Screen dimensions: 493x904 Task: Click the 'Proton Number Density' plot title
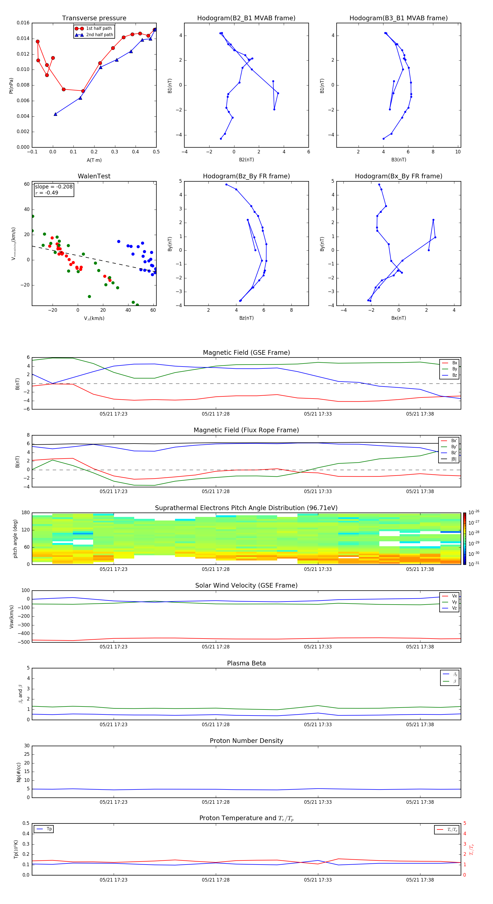pyautogui.click(x=246, y=741)
